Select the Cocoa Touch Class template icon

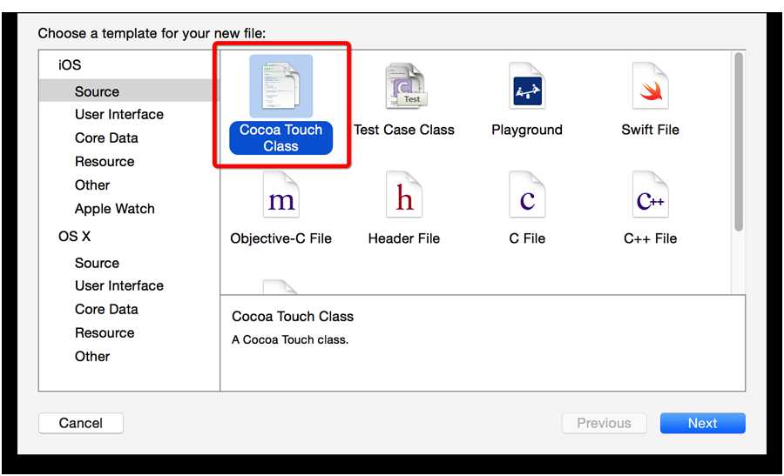pyautogui.click(x=281, y=86)
